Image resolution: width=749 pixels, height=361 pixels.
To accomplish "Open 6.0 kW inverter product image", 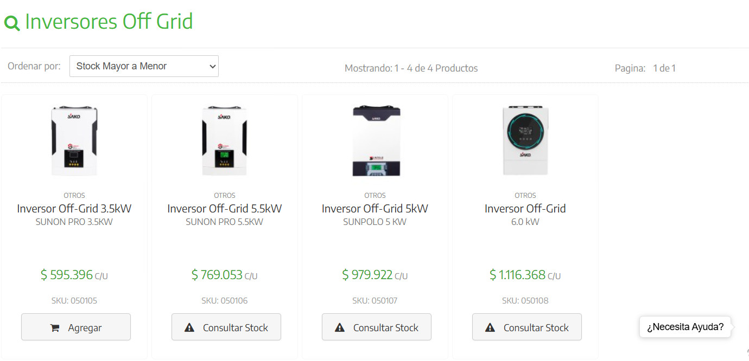I will (525, 140).
